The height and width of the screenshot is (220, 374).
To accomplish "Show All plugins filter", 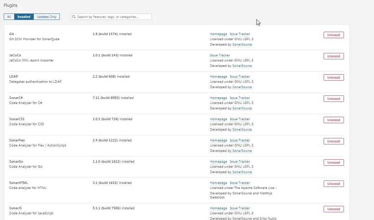I will 9,17.
